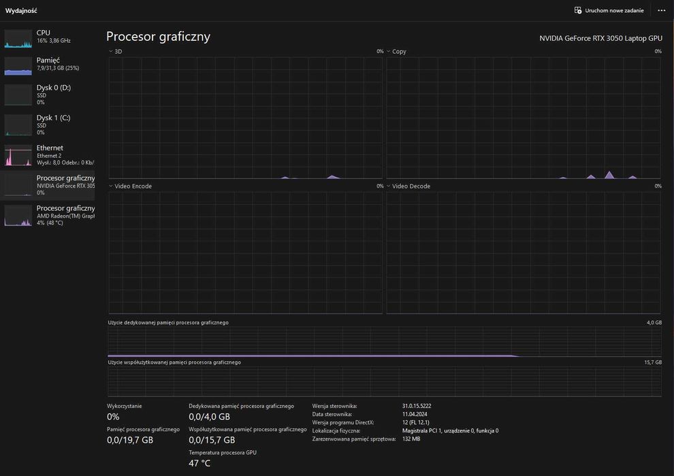Viewport: 674px width, 476px height.
Task: Select the Dysk 0 (D:) thumbnail
Action: (18, 95)
